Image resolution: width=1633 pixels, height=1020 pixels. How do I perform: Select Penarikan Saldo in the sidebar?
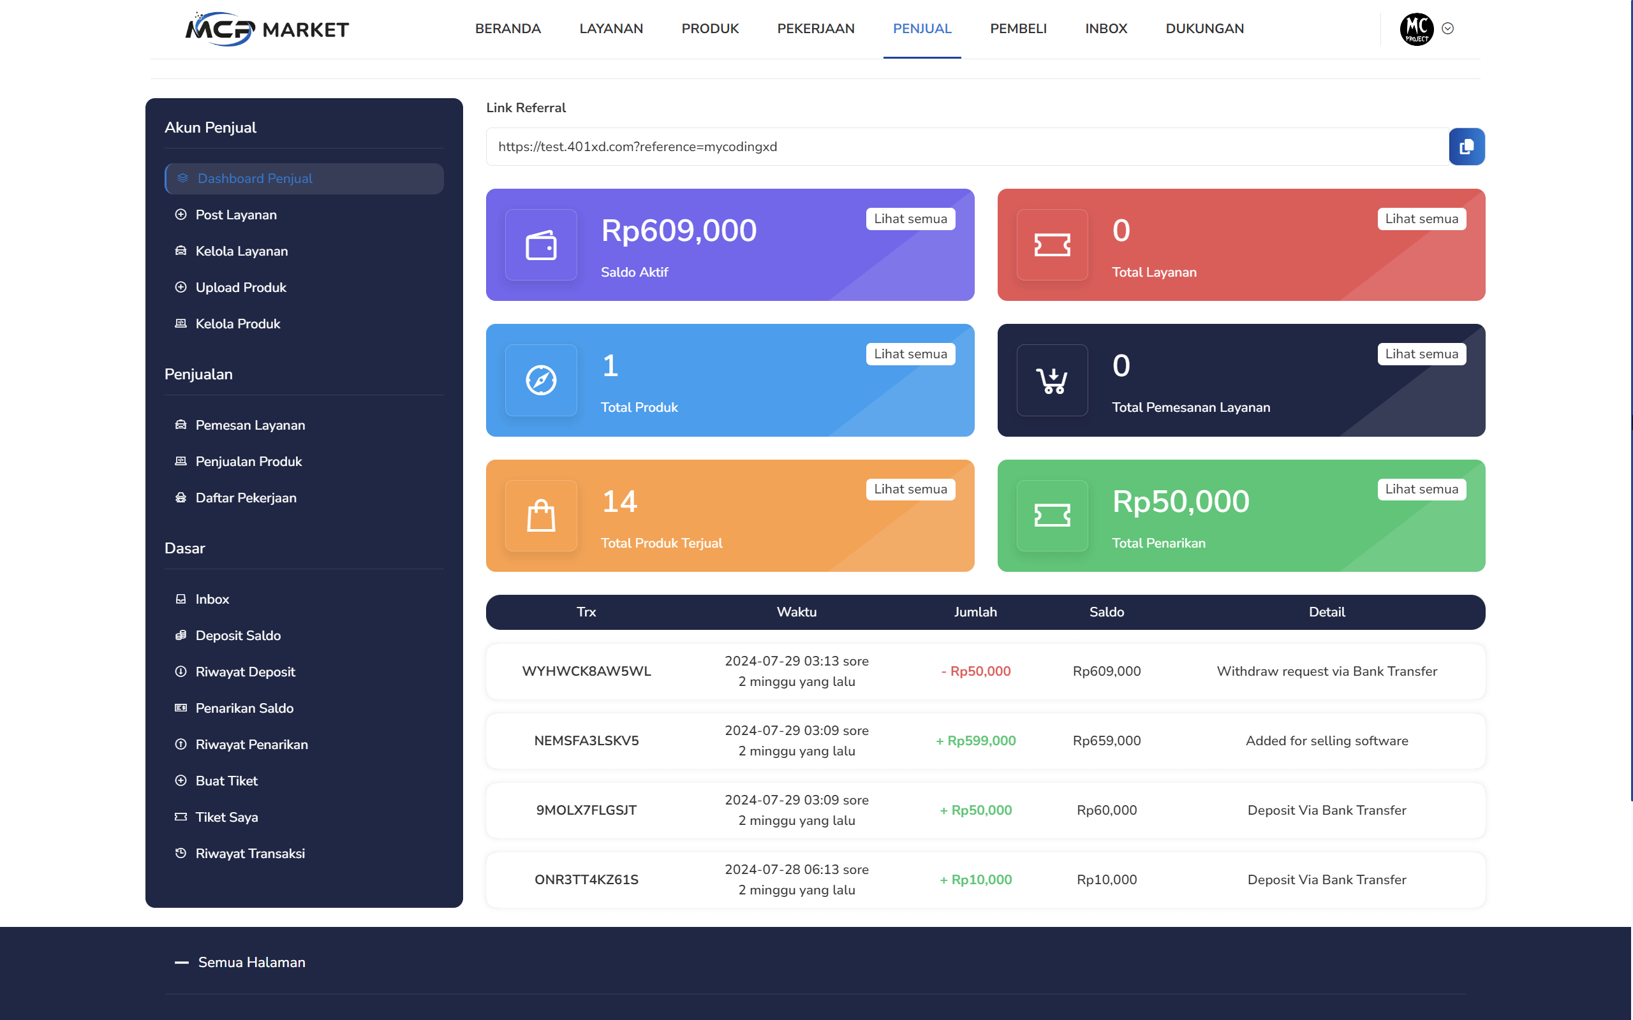pyautogui.click(x=244, y=708)
